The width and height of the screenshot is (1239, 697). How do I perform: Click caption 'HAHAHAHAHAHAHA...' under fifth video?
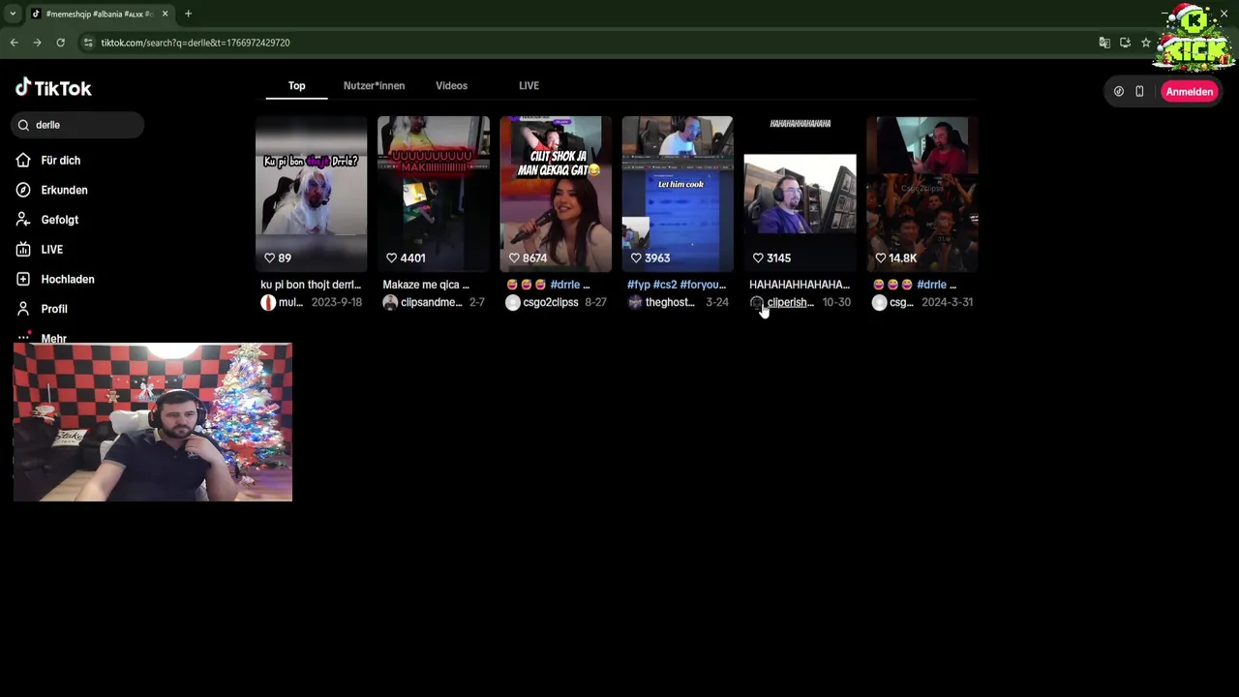[x=800, y=285]
